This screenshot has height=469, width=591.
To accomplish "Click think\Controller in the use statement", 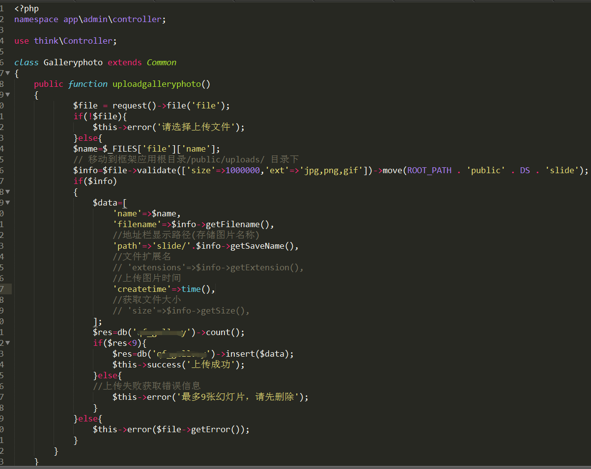I will pos(73,41).
